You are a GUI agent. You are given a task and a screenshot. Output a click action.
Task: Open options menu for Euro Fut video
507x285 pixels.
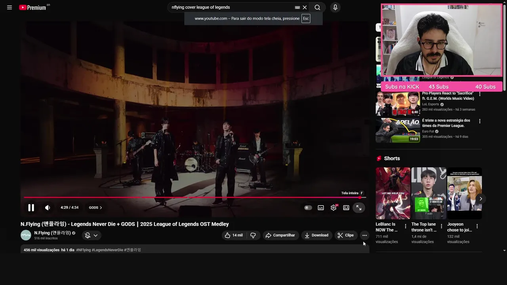tap(480, 121)
